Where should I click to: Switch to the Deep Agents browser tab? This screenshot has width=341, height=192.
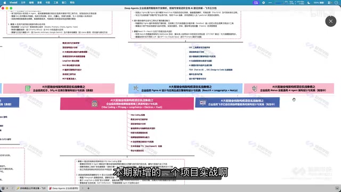click(63, 188)
